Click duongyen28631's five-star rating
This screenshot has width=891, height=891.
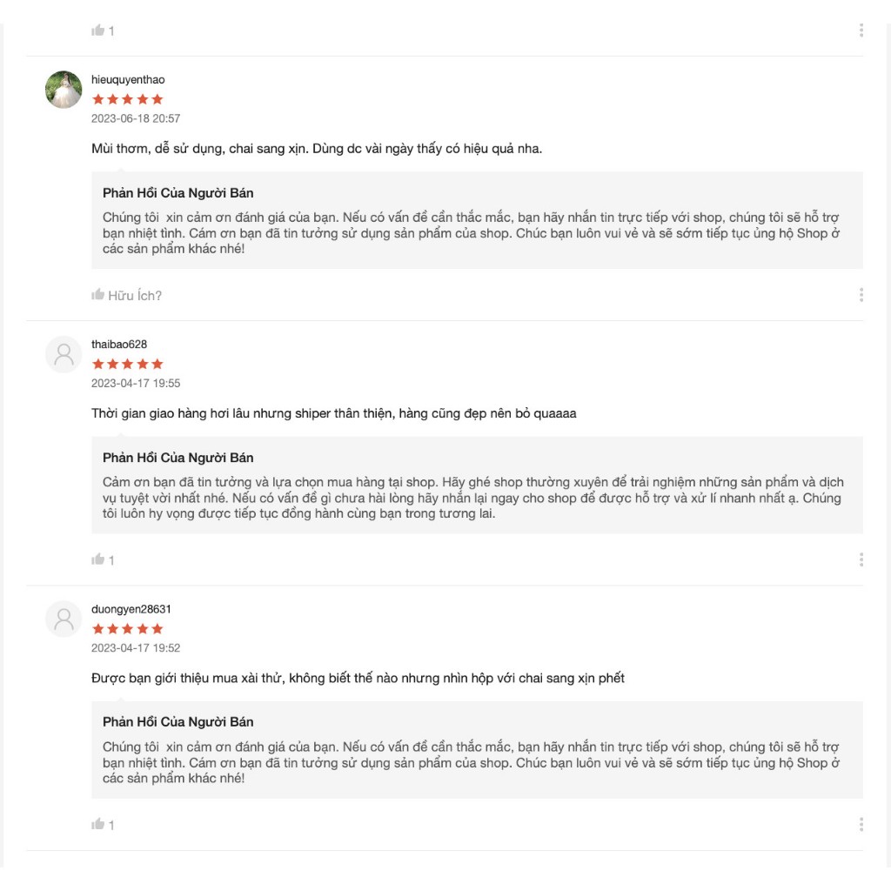coord(128,629)
